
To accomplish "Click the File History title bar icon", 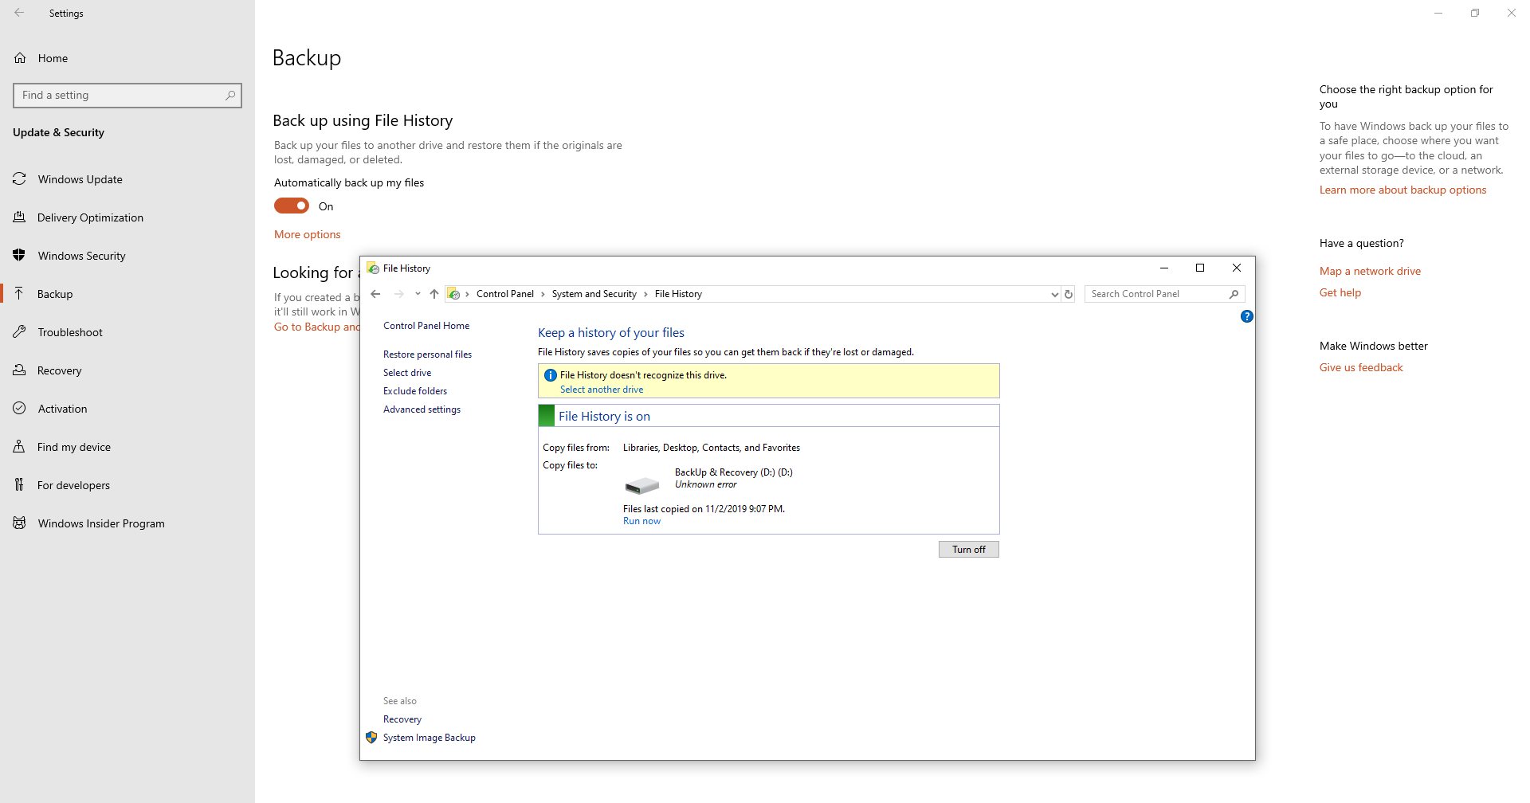I will (372, 268).
